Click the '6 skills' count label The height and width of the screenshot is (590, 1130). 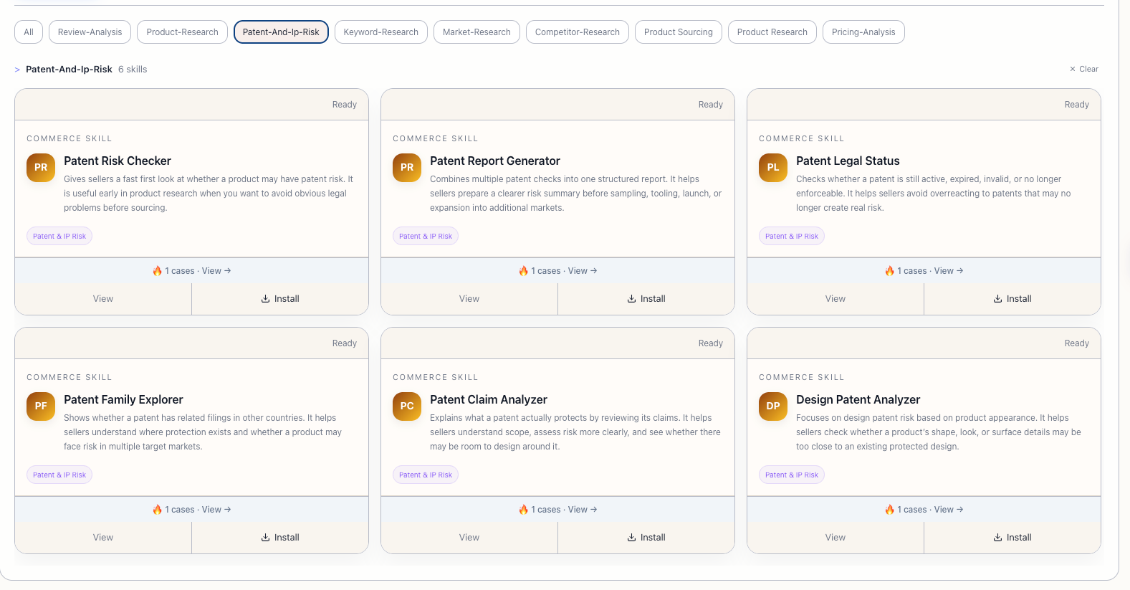133,70
